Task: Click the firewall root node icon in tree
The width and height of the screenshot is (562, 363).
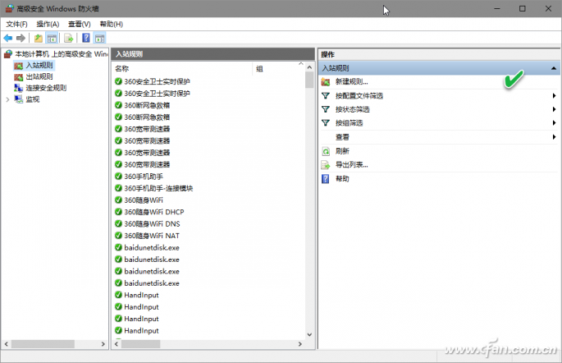Action: pyautogui.click(x=8, y=54)
